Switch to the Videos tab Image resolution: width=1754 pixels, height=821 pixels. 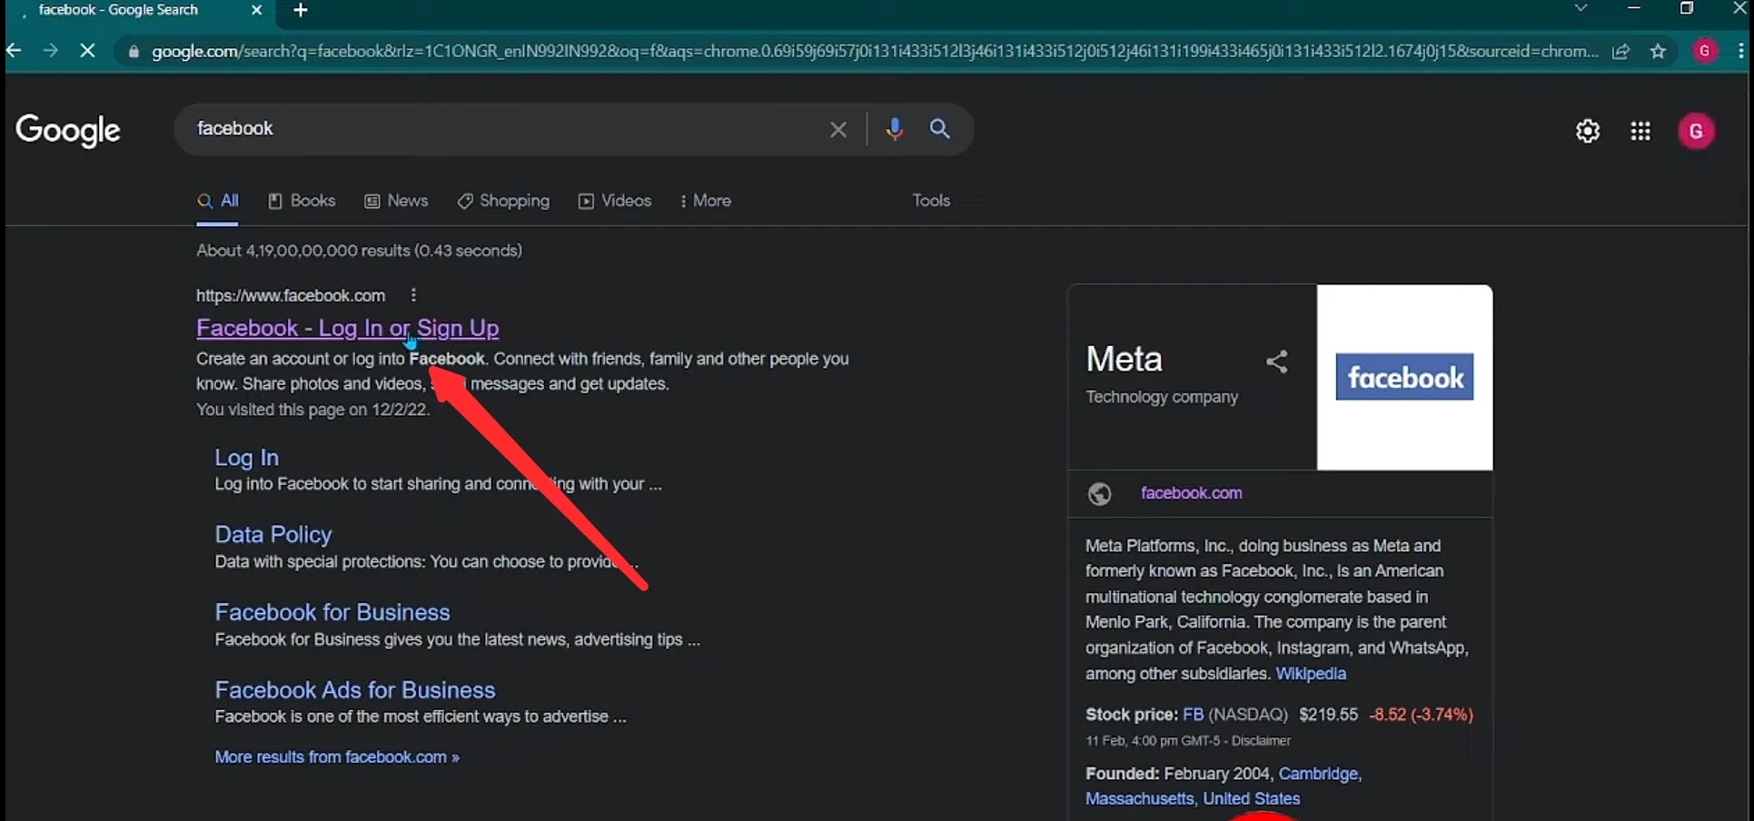pos(615,201)
